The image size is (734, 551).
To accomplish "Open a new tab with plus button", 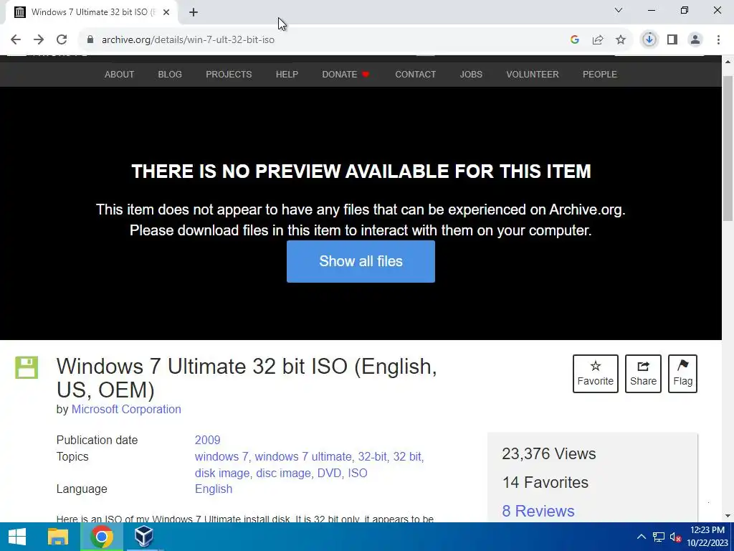I will pos(194,13).
